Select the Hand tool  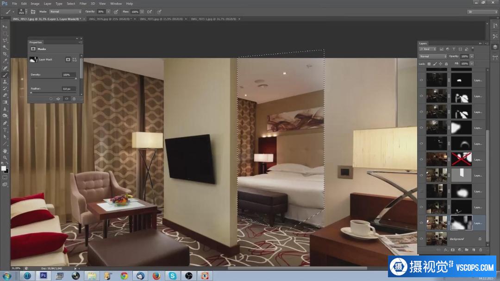pos(5,151)
